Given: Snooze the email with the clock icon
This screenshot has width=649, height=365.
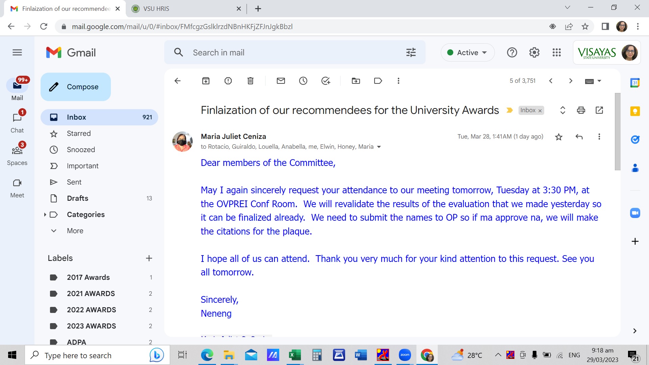Looking at the screenshot, I should (303, 81).
